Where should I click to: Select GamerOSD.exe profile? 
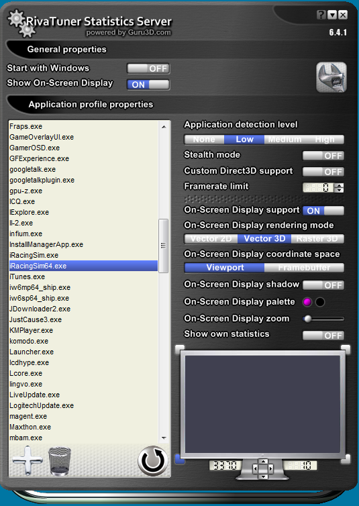click(x=83, y=148)
